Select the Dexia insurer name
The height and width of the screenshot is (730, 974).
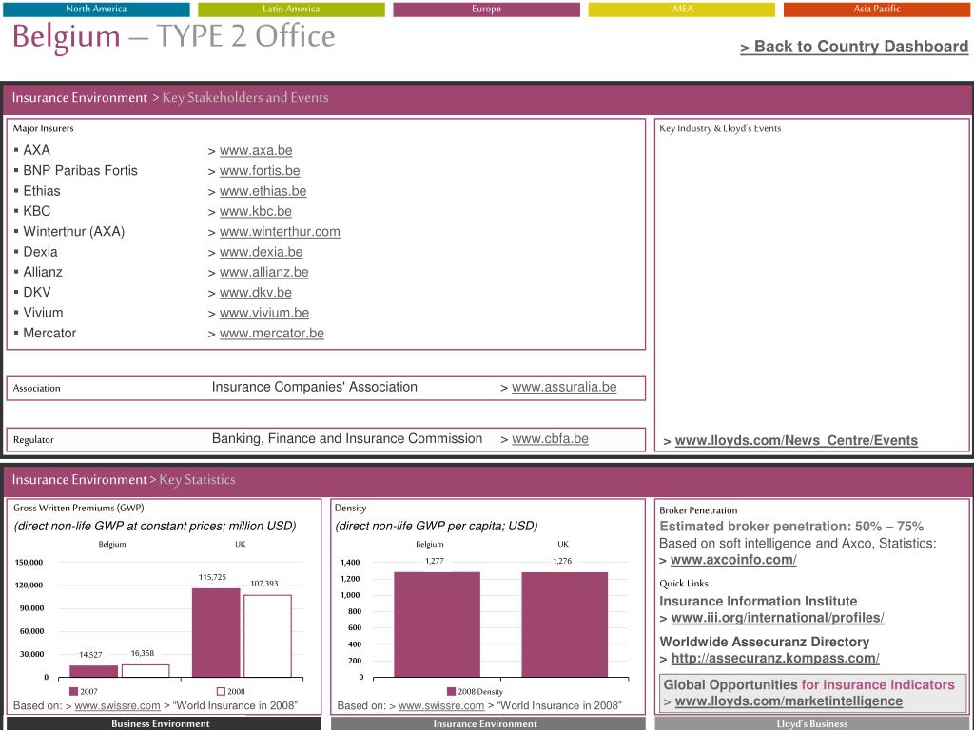40,252
